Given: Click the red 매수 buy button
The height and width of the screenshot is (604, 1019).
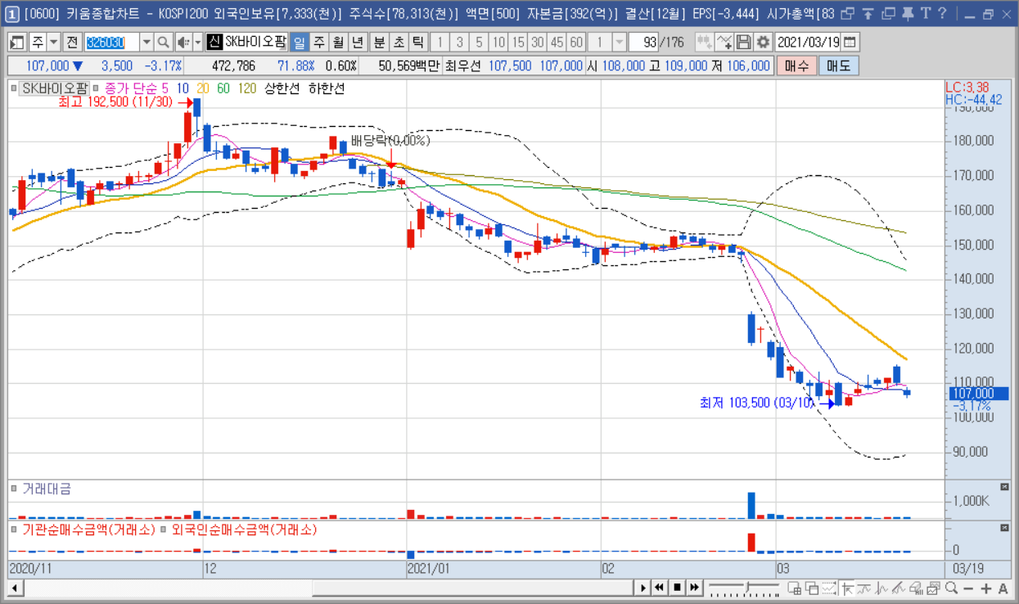Looking at the screenshot, I should (796, 66).
